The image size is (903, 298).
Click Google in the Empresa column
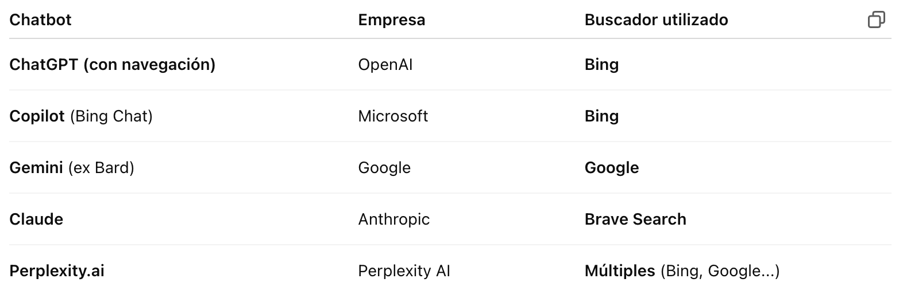click(384, 168)
